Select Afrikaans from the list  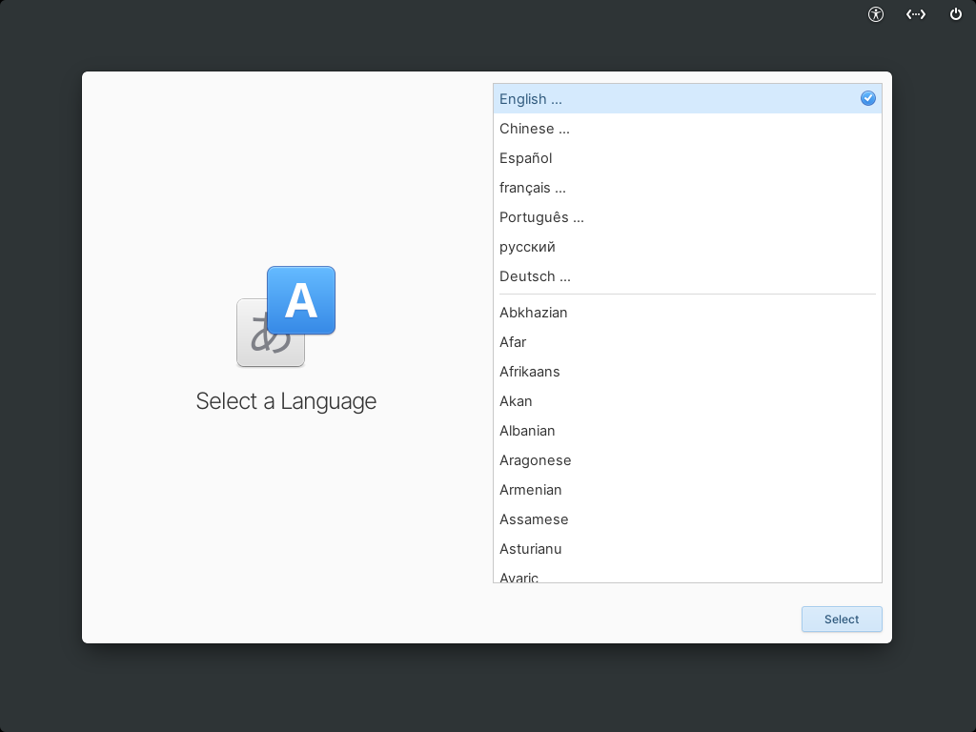pos(687,372)
